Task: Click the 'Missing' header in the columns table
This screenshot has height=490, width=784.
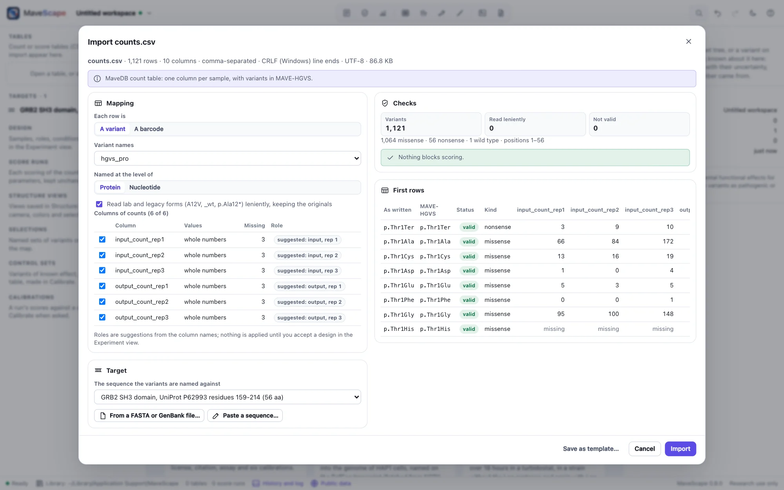Action: 254,225
